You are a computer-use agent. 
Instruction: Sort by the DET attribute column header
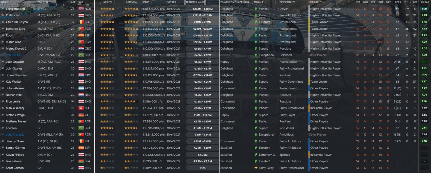tap(358, 2)
